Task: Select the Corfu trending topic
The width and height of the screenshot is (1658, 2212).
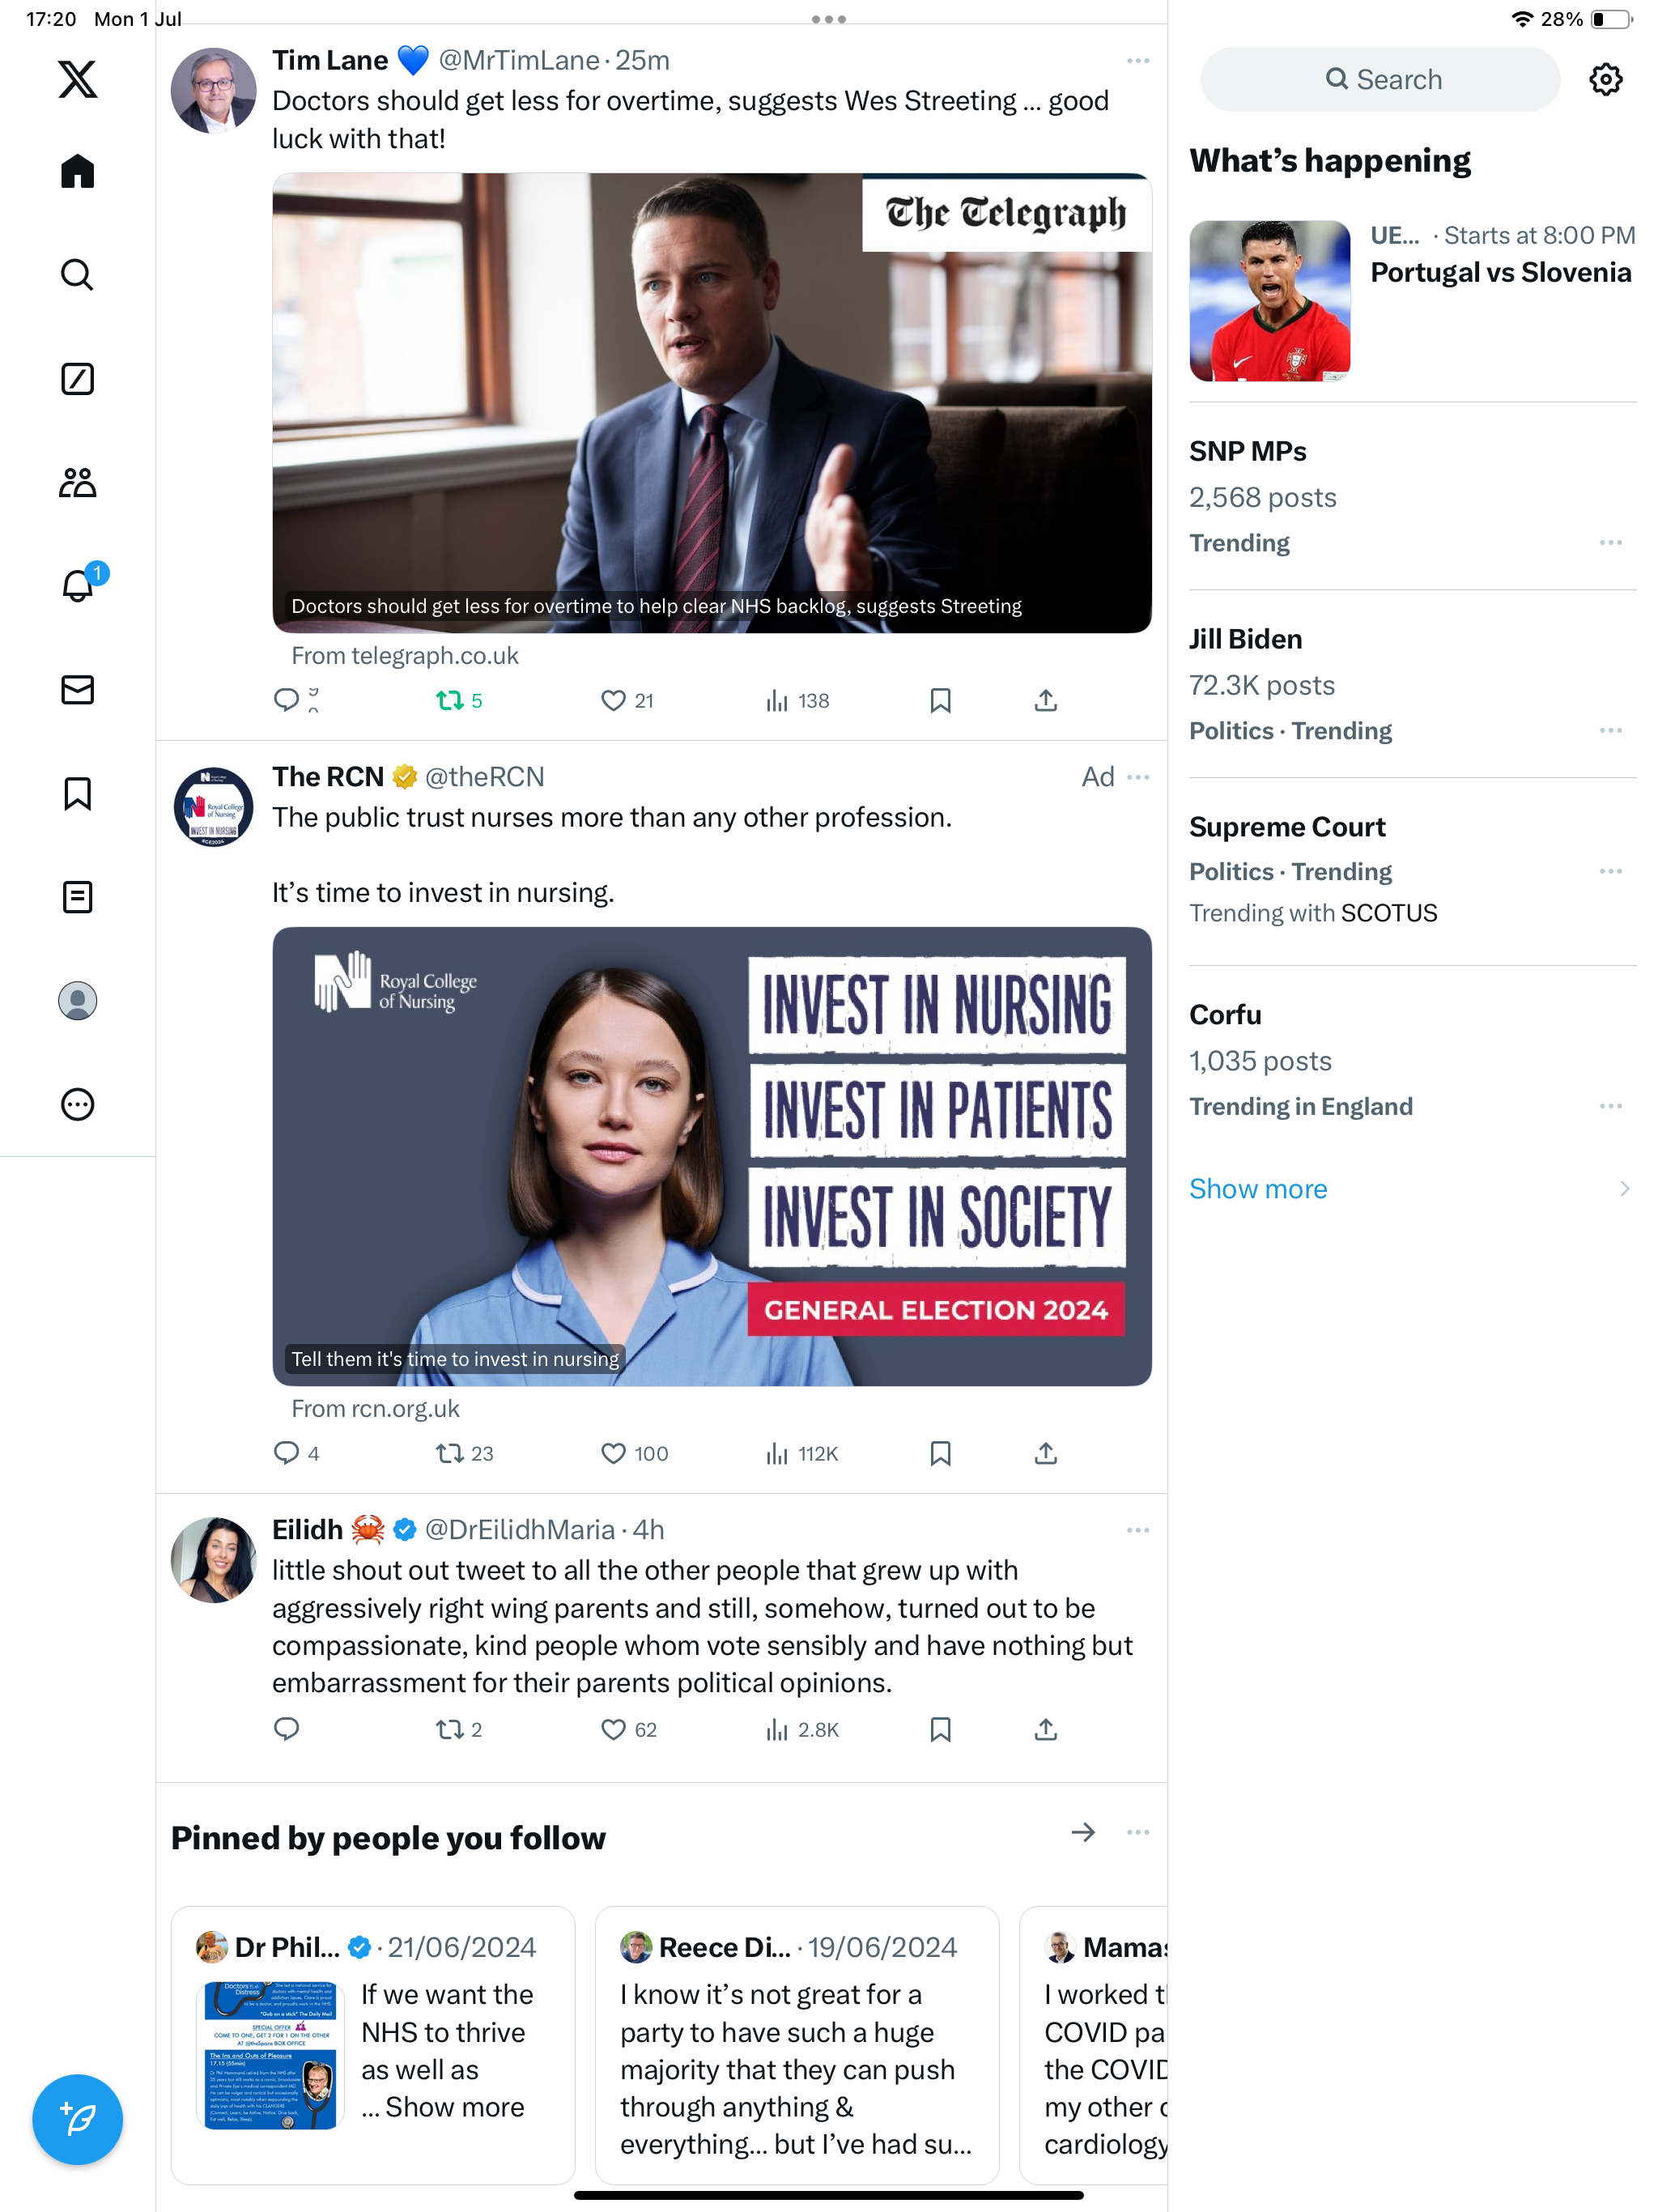Action: coord(1225,1015)
